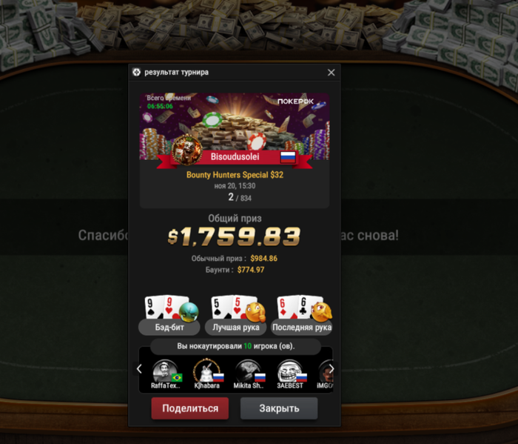The width and height of the screenshot is (518, 444).
Task: Show next knocked-out players with right arrow
Action: [x=332, y=369]
